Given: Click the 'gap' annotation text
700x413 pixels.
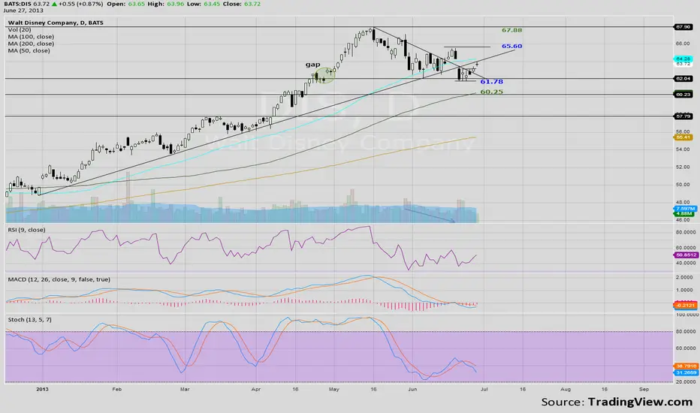Looking at the screenshot, I should pos(312,65).
